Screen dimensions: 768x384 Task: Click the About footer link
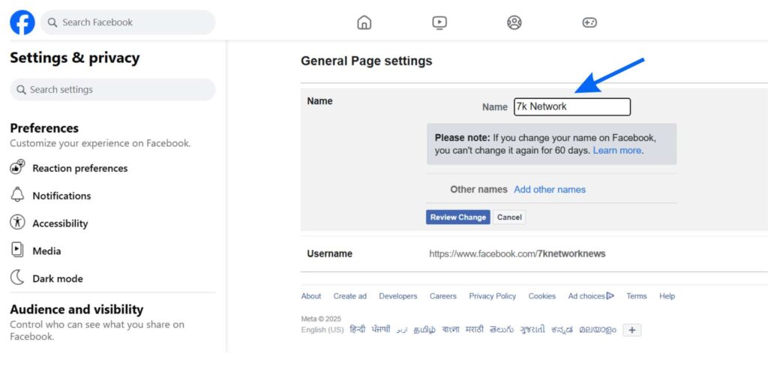coord(311,296)
